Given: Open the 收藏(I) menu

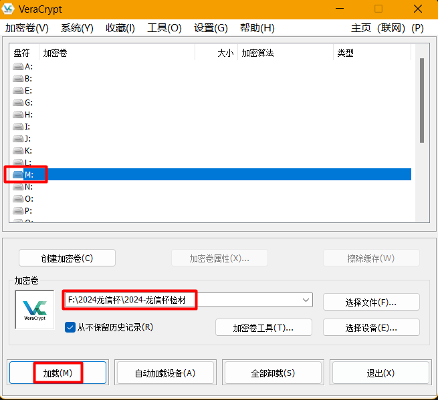Looking at the screenshot, I should [120, 28].
